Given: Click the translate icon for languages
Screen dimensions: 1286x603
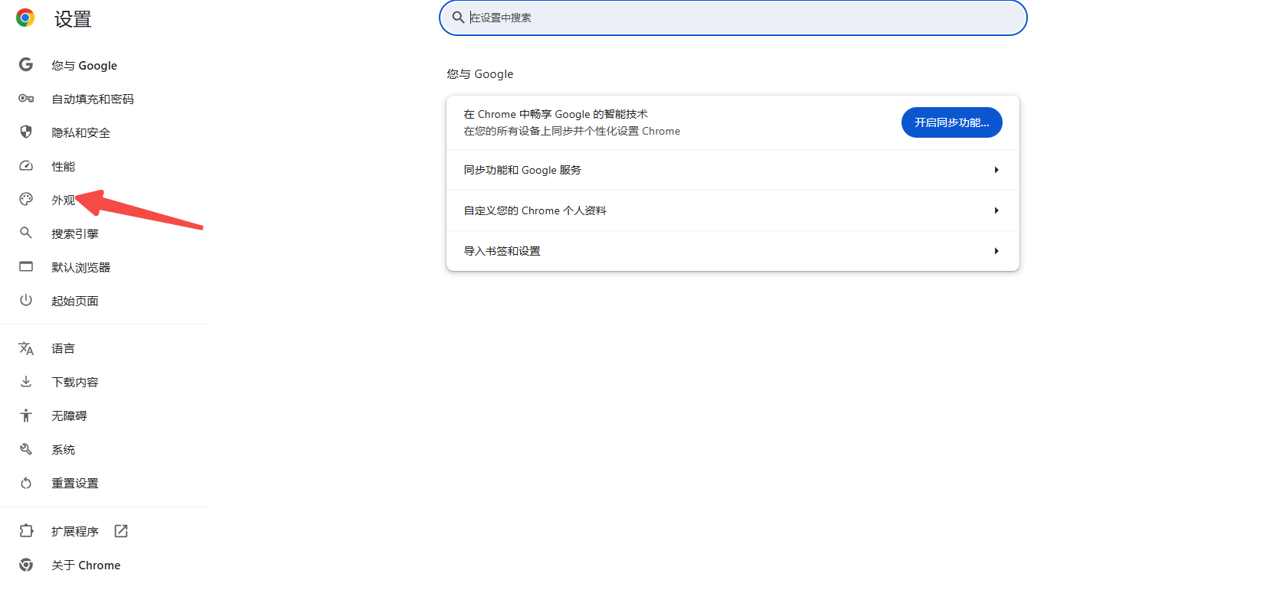Looking at the screenshot, I should 26,348.
